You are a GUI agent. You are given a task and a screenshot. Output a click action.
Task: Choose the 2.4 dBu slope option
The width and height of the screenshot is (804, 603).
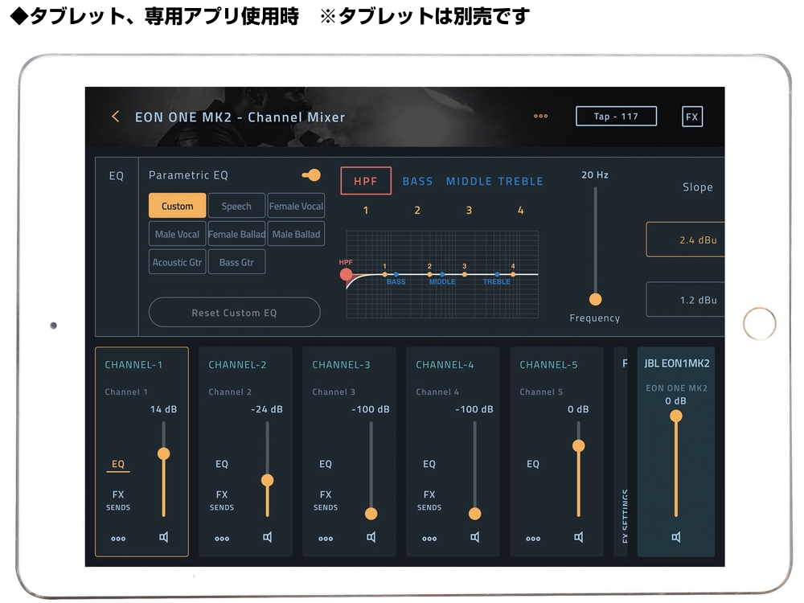click(686, 240)
